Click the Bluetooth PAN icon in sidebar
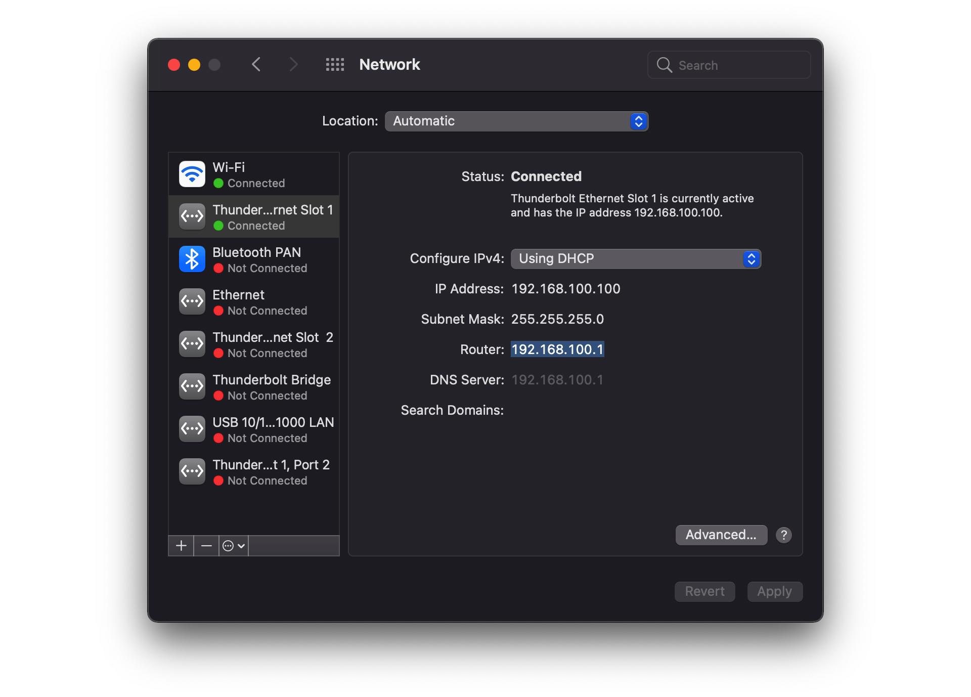This screenshot has height=697, width=971. [x=192, y=259]
